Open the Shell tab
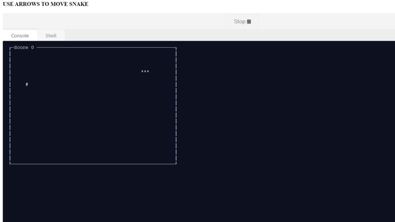This screenshot has width=395, height=222. (x=51, y=36)
